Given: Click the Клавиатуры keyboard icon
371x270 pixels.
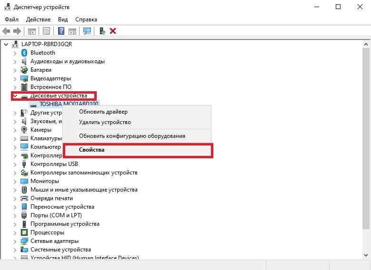Looking at the screenshot, I should [x=24, y=138].
